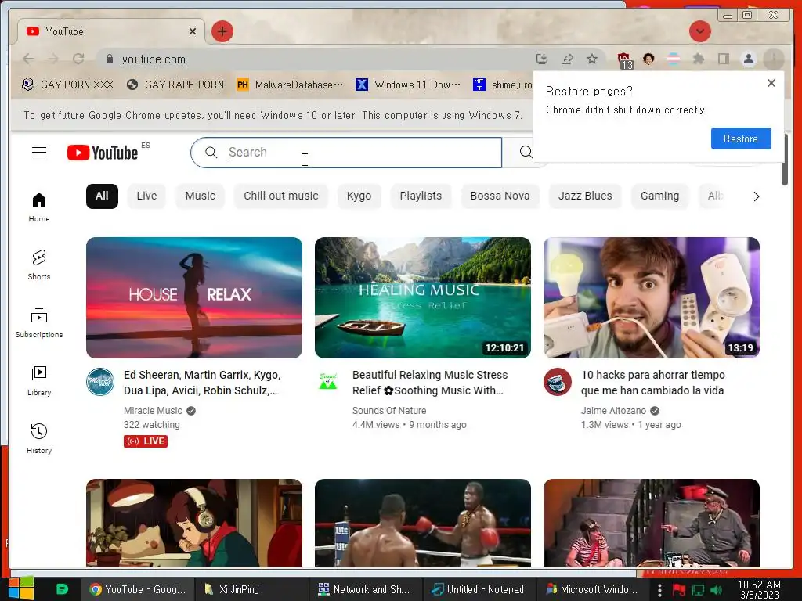Viewport: 802px width, 601px height.
Task: Open the Windows Start button
Action: pyautogui.click(x=20, y=588)
